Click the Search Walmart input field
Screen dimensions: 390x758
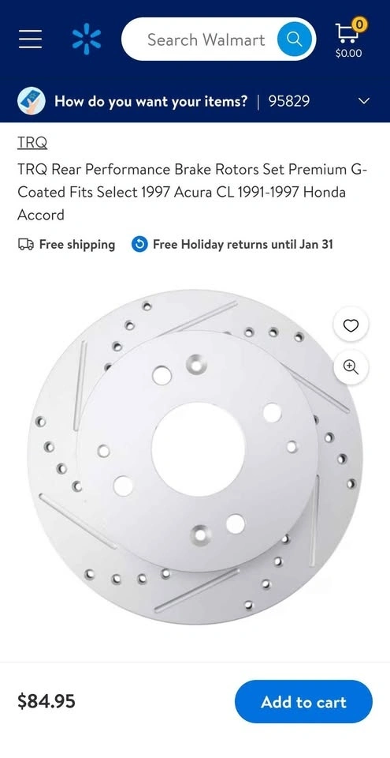tap(206, 39)
